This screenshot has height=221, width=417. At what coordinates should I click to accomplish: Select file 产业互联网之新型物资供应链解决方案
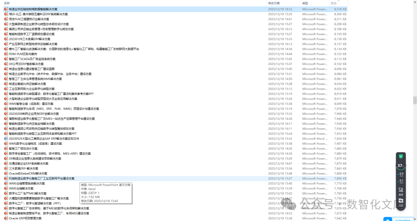(33, 44)
